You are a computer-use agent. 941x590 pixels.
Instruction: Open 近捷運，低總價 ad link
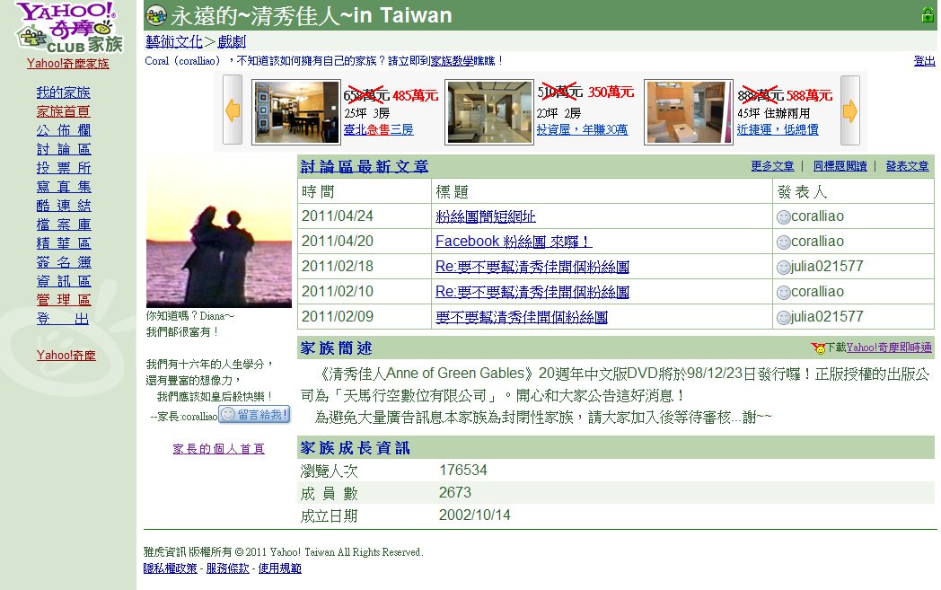tap(778, 129)
